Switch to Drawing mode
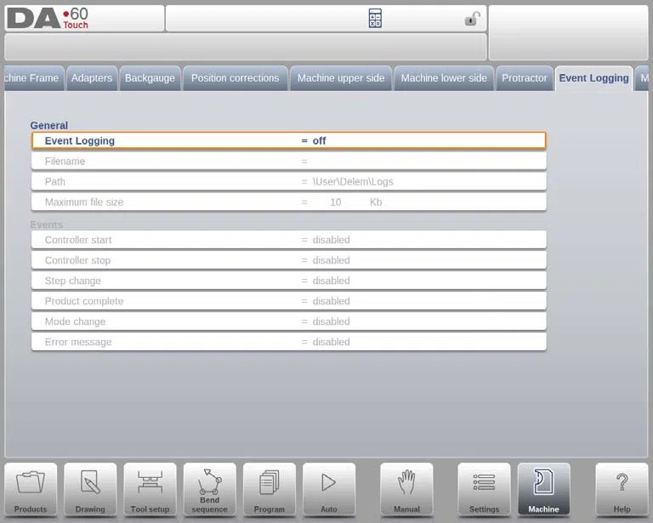Viewport: 653px width, 523px height. (90, 490)
